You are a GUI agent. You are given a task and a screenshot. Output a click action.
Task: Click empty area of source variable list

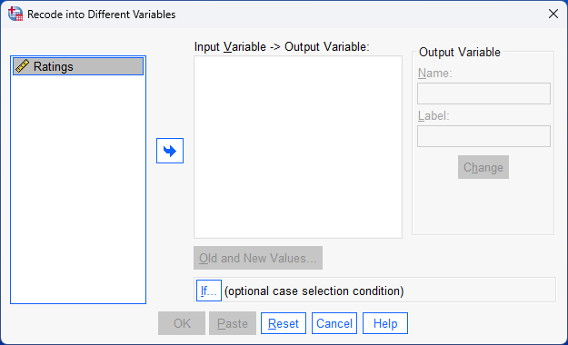[x=78, y=188]
